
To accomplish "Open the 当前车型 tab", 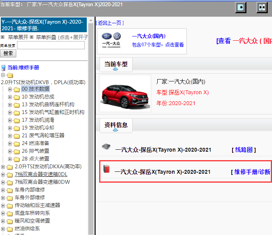I will [x=116, y=65].
